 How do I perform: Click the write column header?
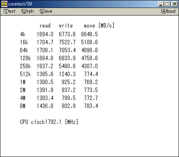[x=66, y=26]
